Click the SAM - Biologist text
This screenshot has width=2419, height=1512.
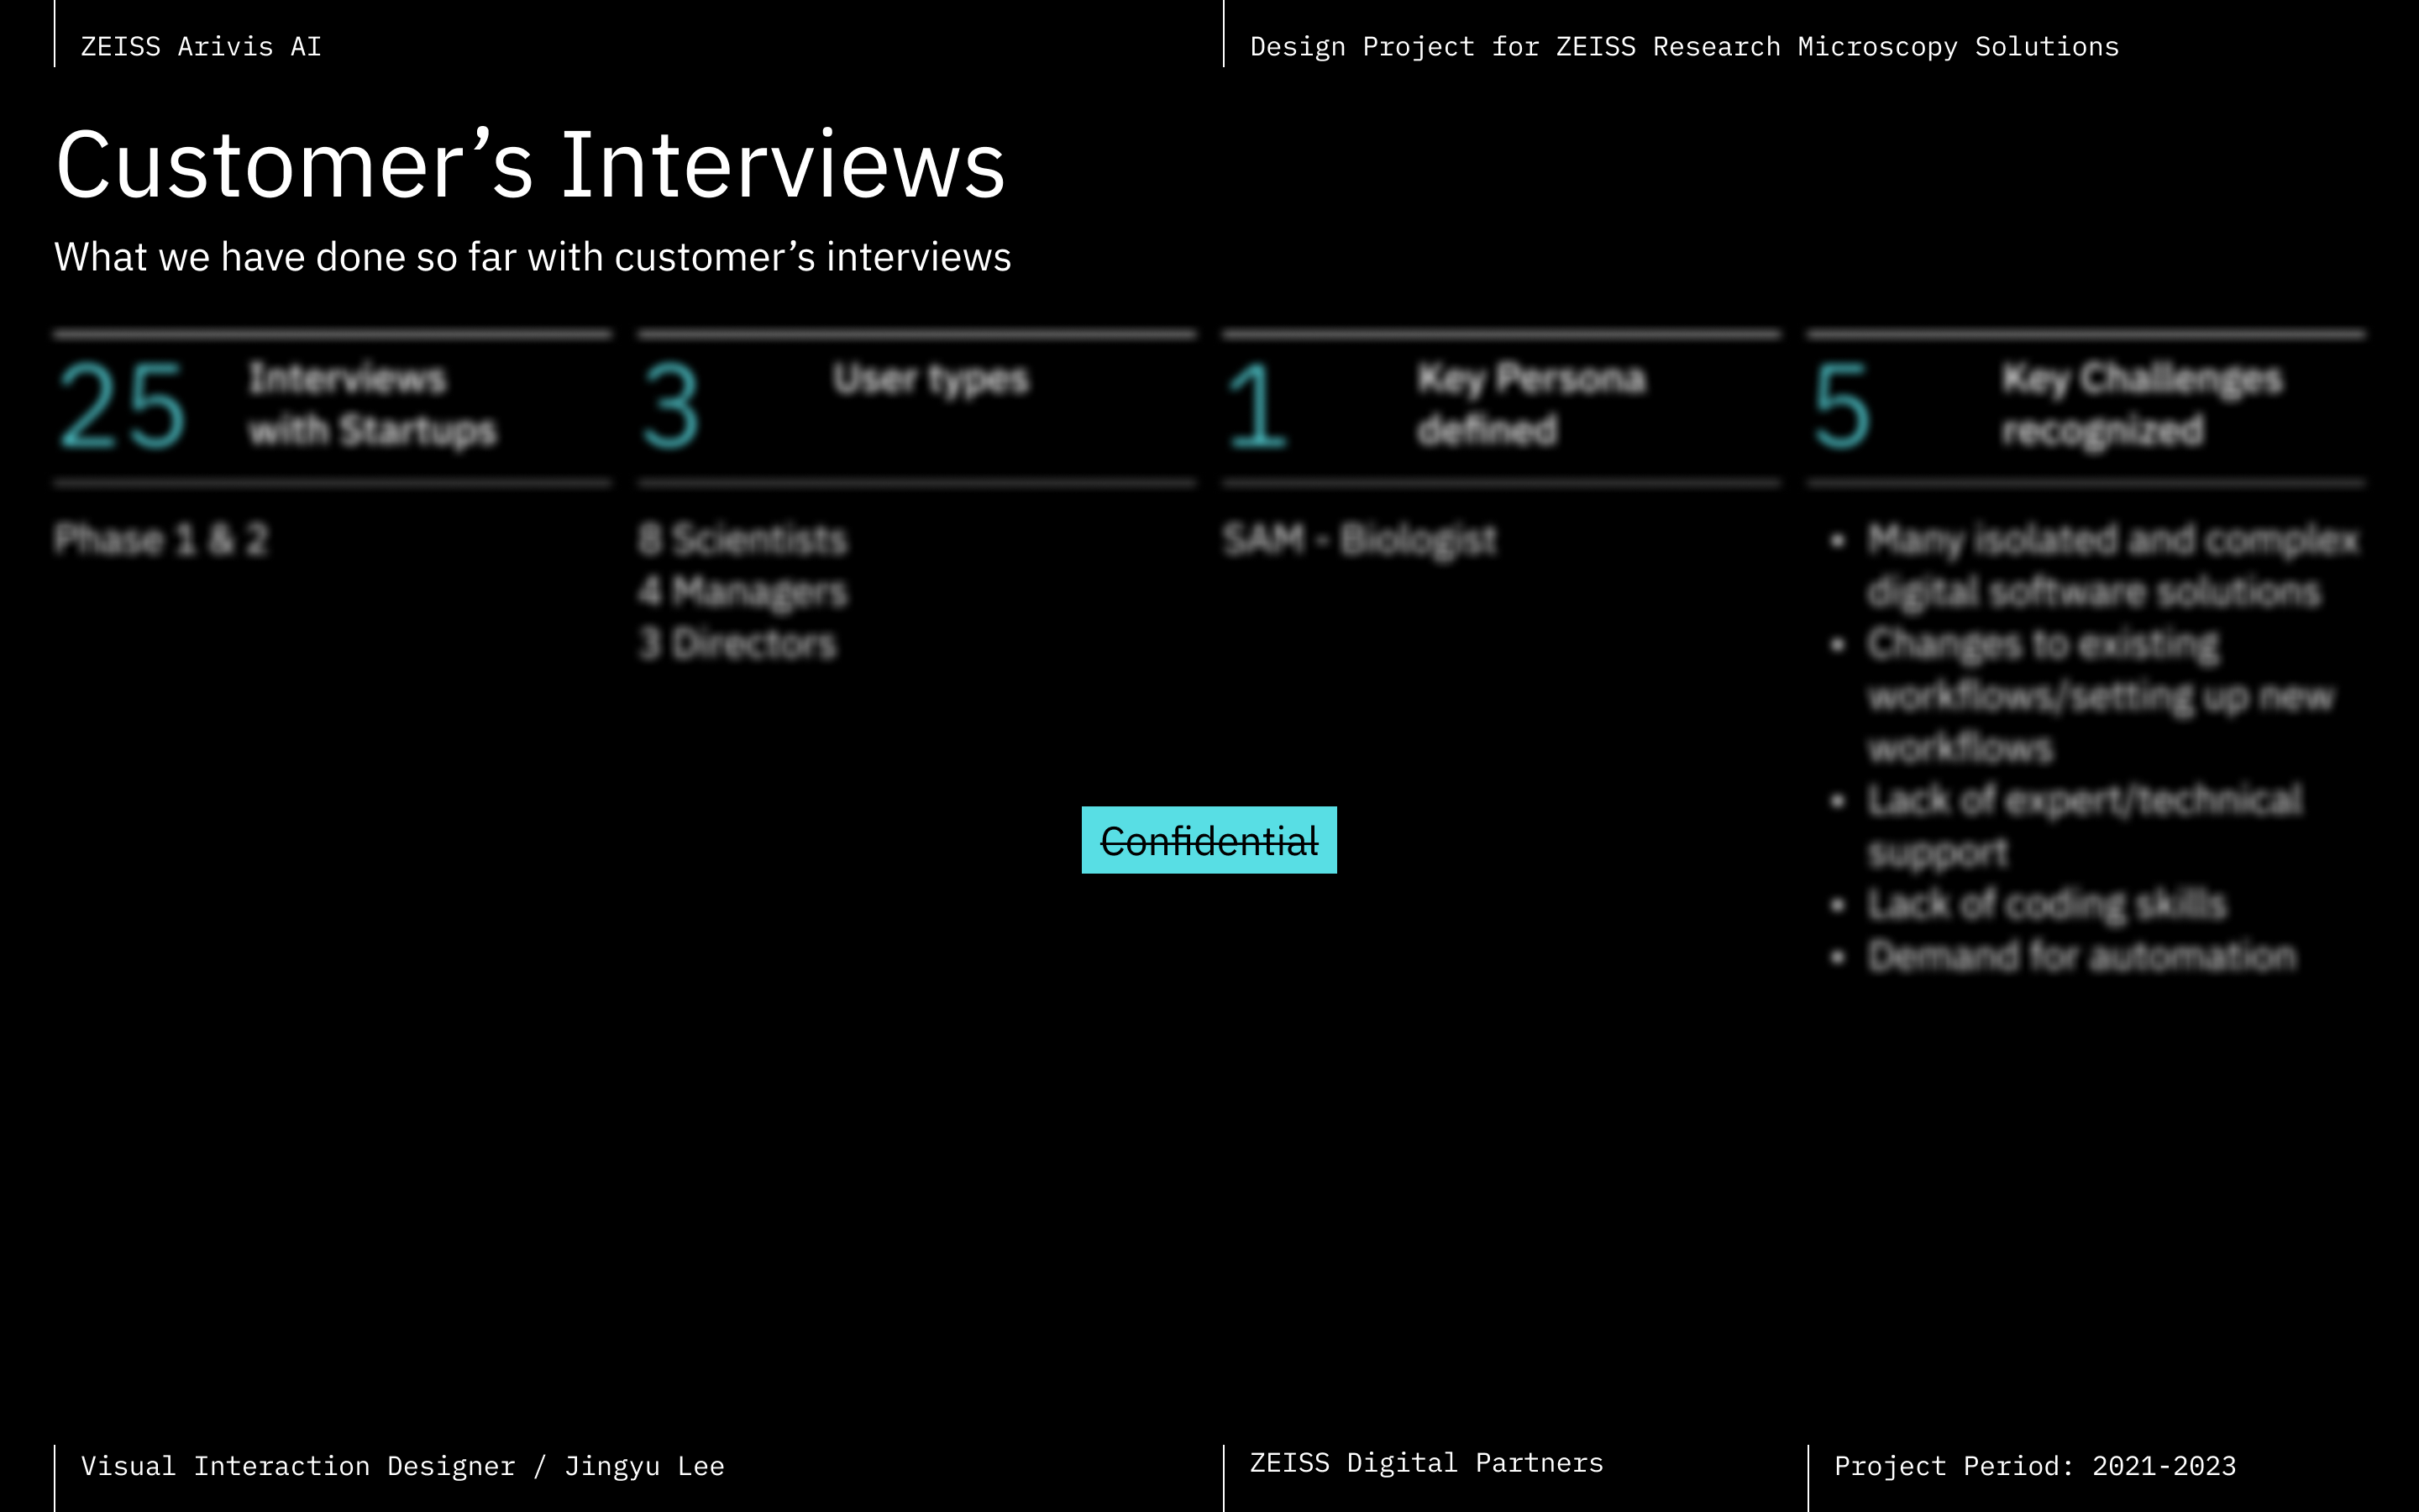pyautogui.click(x=1360, y=540)
